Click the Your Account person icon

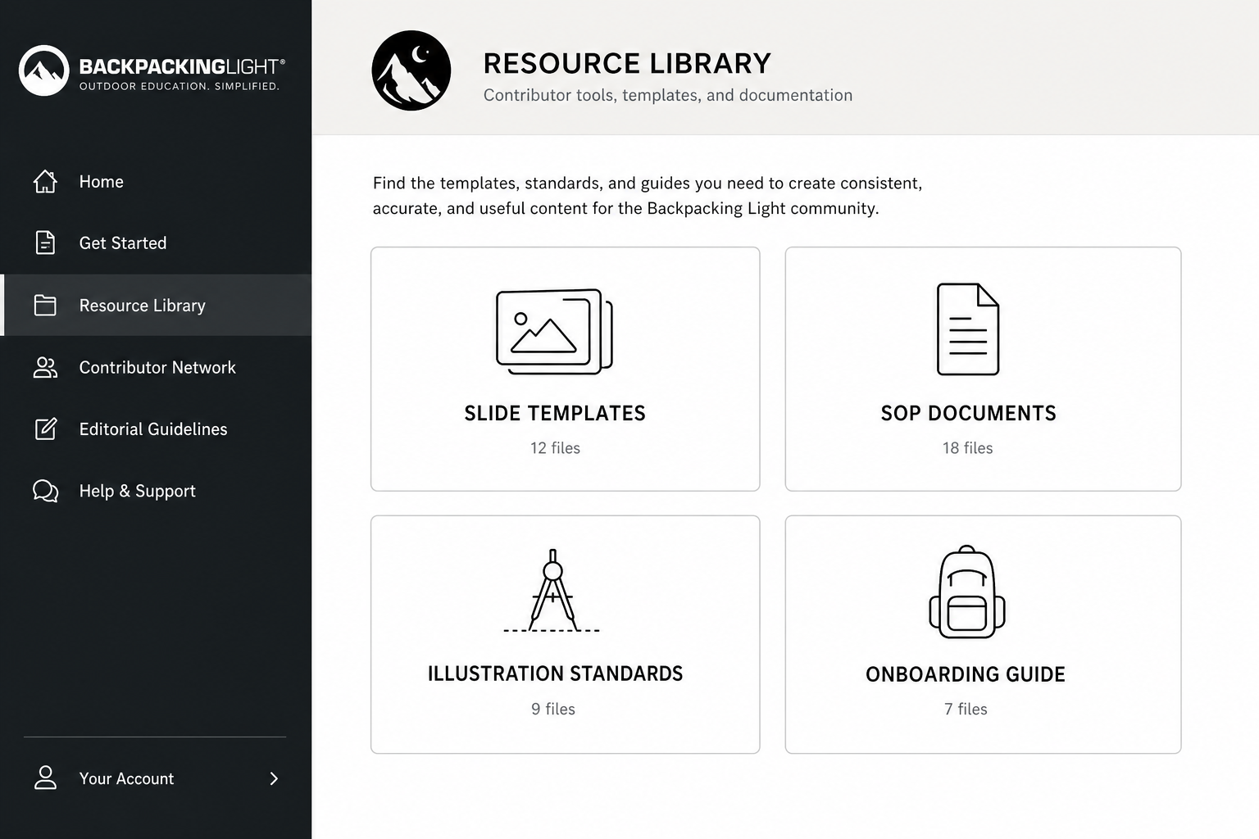[x=45, y=778]
